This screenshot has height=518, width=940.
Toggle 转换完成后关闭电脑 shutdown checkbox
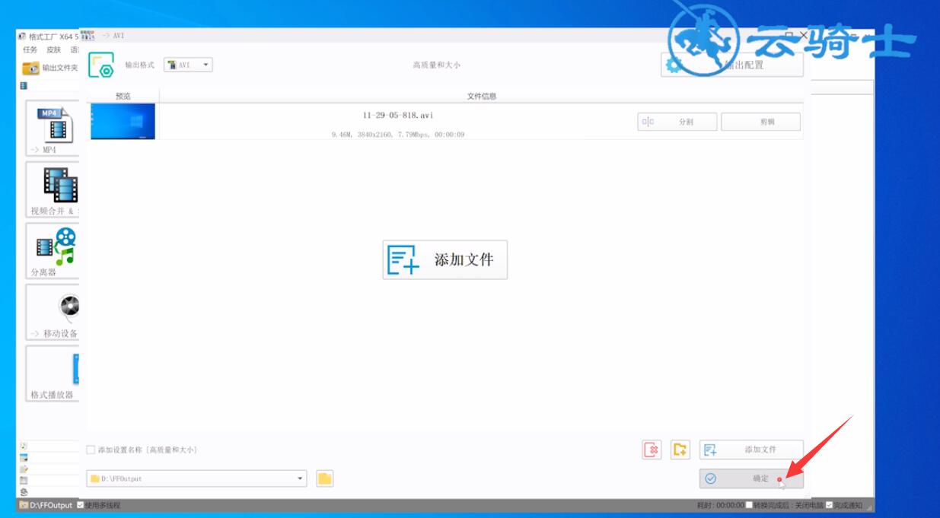749,505
